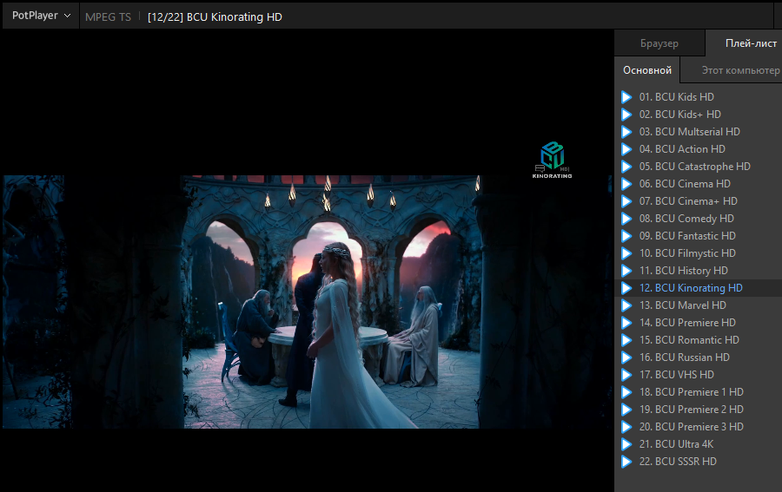Click play icon beside BCU Filmystic HD
Screen dimensions: 782x492
(626, 253)
